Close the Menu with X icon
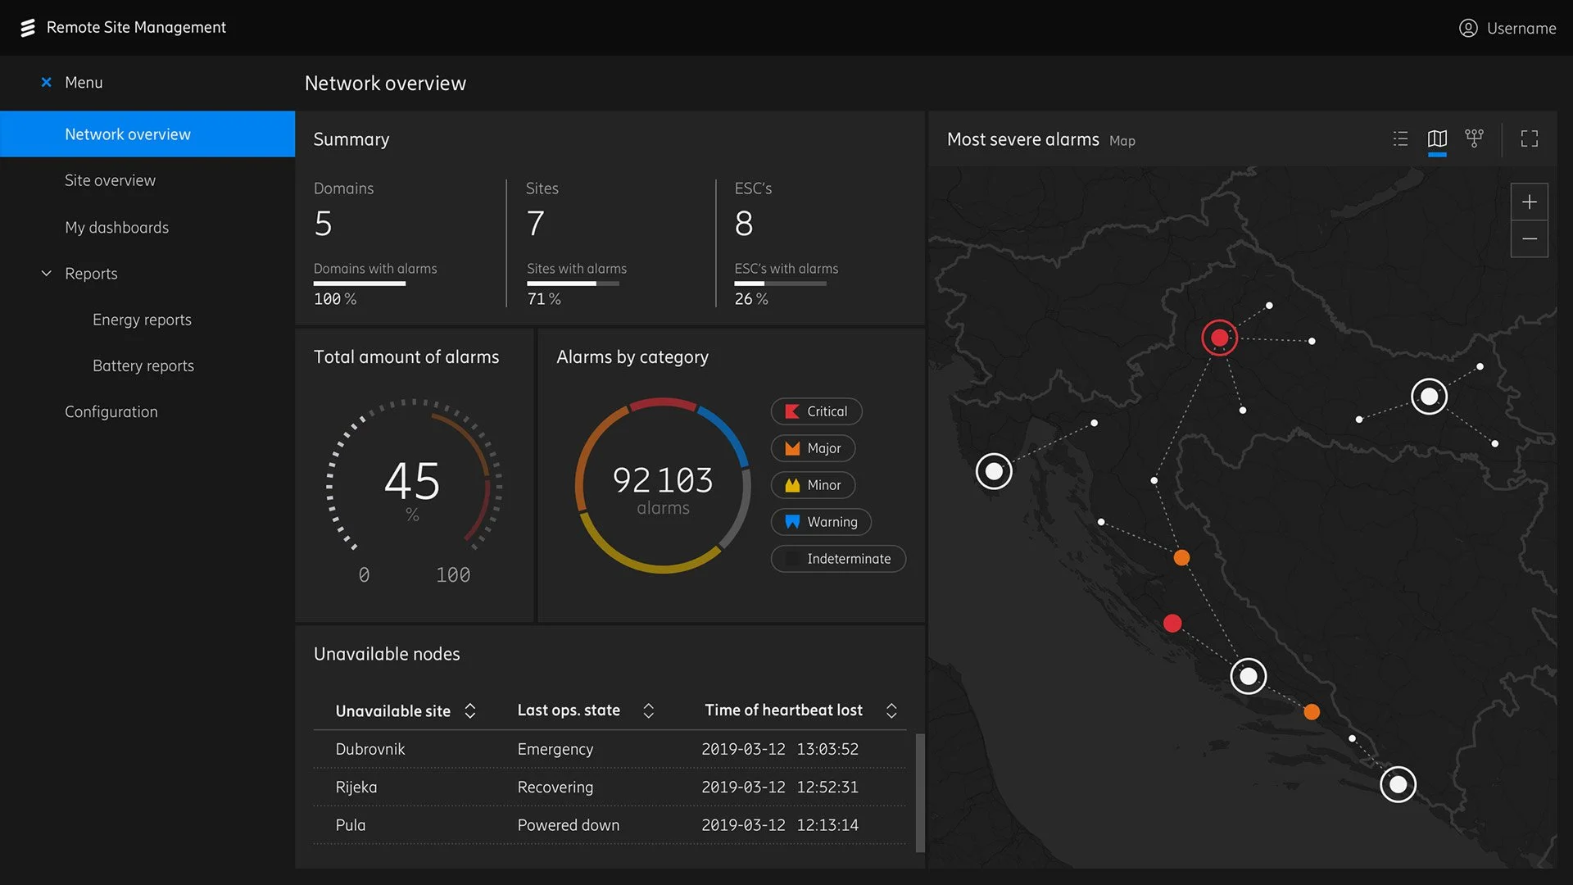This screenshot has width=1573, height=885. pyautogui.click(x=46, y=82)
